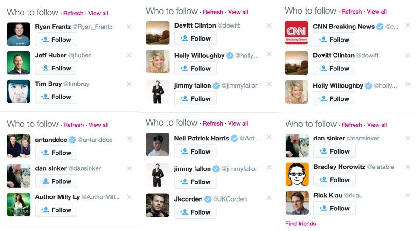Viewport: 418px width, 231px height.
Task: Open the CNN Breaking News avatar
Action: coord(297,33)
